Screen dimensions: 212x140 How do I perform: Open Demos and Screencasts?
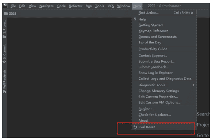164,37
